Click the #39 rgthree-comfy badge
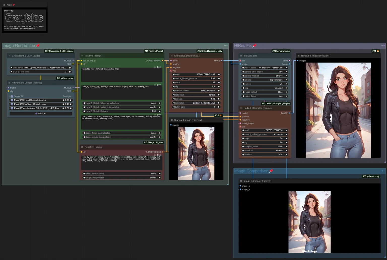The width and height of the screenshot is (387, 260). [x=371, y=176]
